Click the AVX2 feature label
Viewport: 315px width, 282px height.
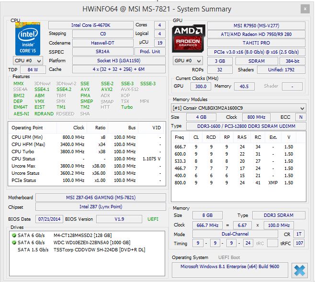pyautogui.click(x=107, y=90)
